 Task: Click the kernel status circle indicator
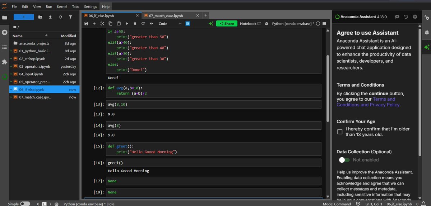click(318, 24)
